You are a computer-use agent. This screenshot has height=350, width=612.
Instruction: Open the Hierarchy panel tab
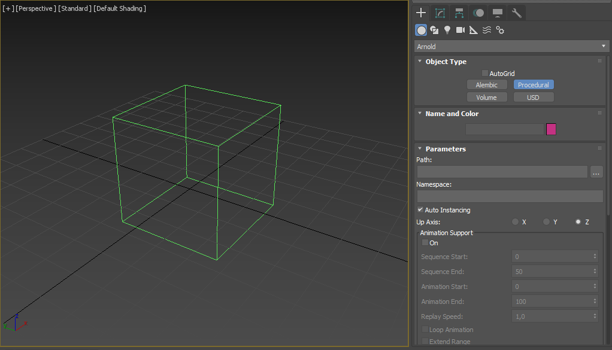(459, 13)
